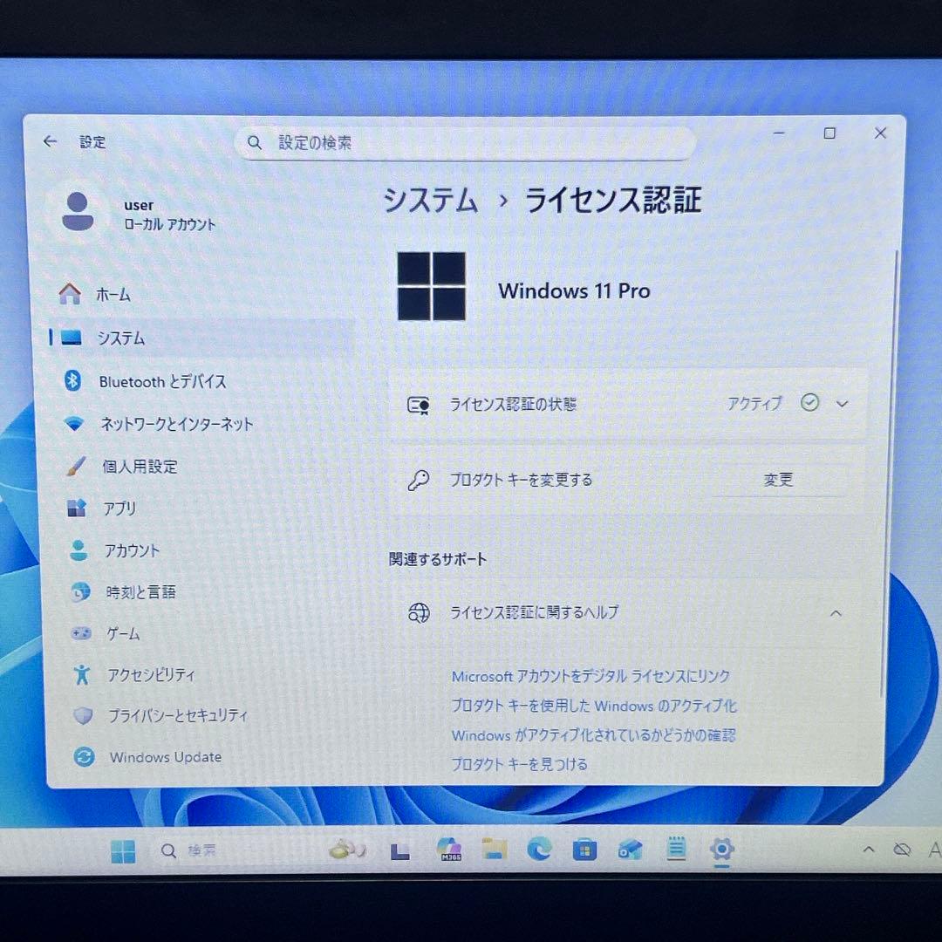Image resolution: width=942 pixels, height=942 pixels.
Task: Open プロダクト キーを見つける link
Action: (x=519, y=765)
